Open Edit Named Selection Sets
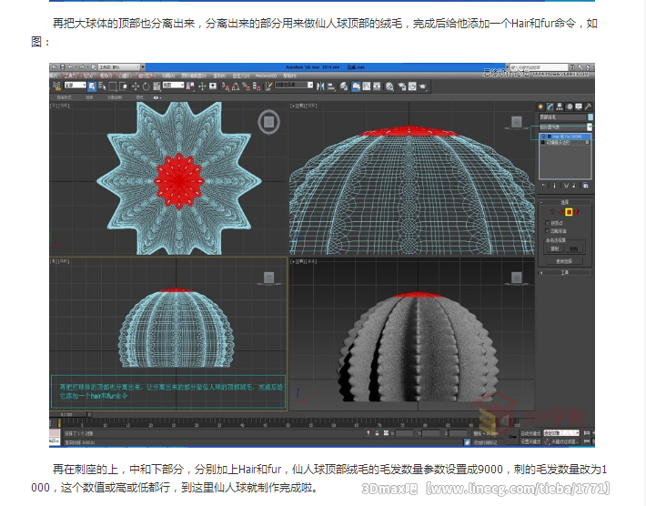The image size is (646, 506). pyautogui.click(x=268, y=86)
